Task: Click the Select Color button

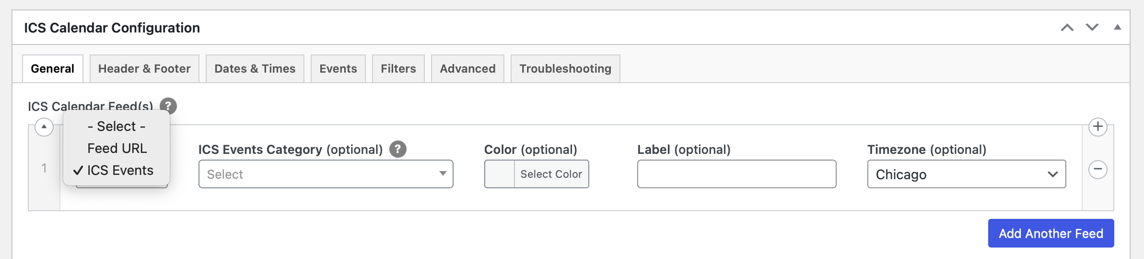Action: (551, 174)
